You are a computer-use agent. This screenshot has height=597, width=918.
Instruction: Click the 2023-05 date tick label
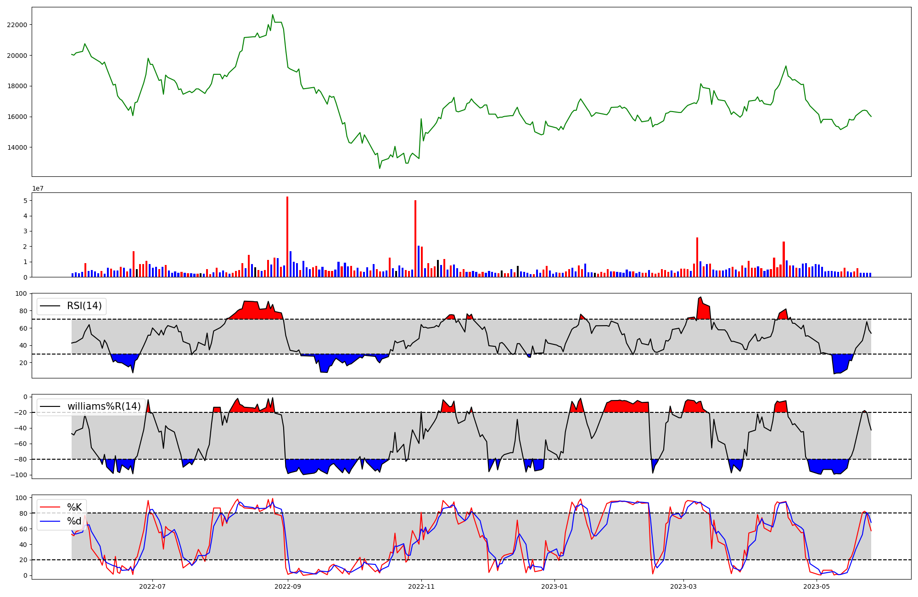[817, 586]
